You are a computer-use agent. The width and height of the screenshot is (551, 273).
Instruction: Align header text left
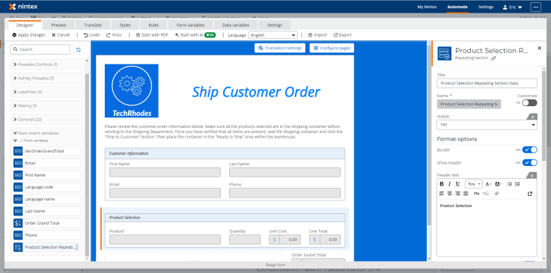point(442,194)
